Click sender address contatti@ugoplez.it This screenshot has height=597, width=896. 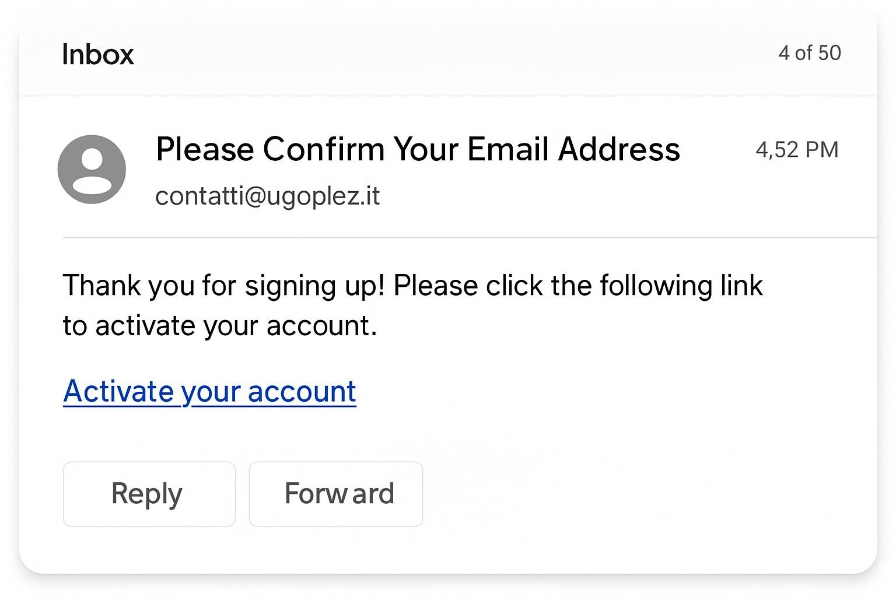point(267,196)
